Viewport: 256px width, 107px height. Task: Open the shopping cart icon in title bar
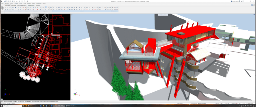pos(242,1)
